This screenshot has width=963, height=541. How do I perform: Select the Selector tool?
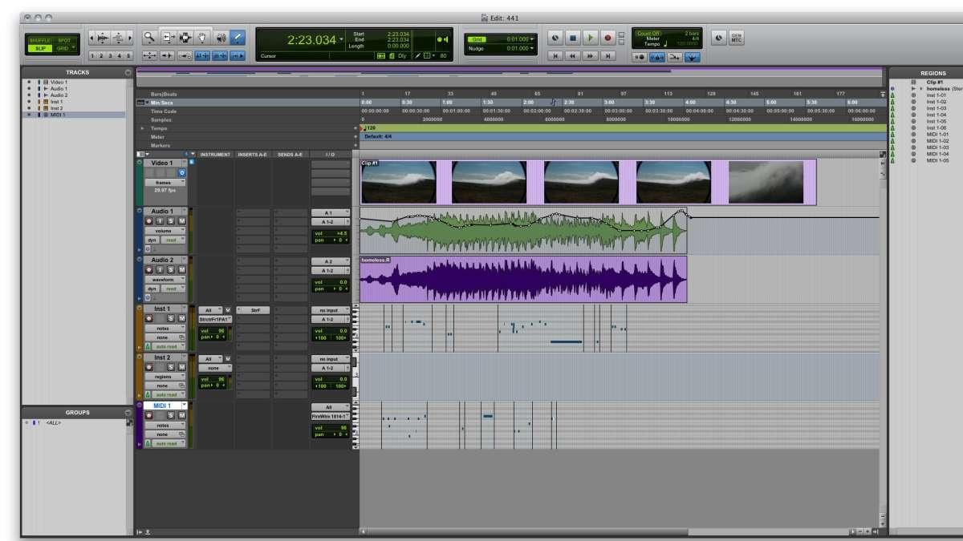pyautogui.click(x=185, y=38)
